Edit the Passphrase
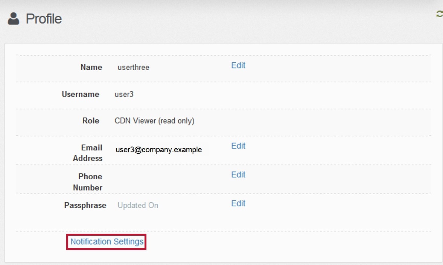Image resolution: width=443 pixels, height=265 pixels. pos(238,203)
